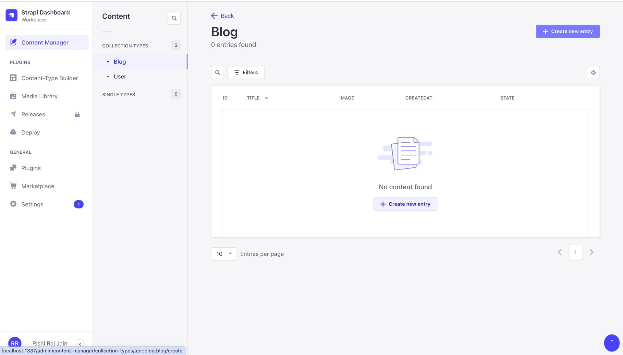Select the Content-Type Builder icon
623x355 pixels.
13,78
